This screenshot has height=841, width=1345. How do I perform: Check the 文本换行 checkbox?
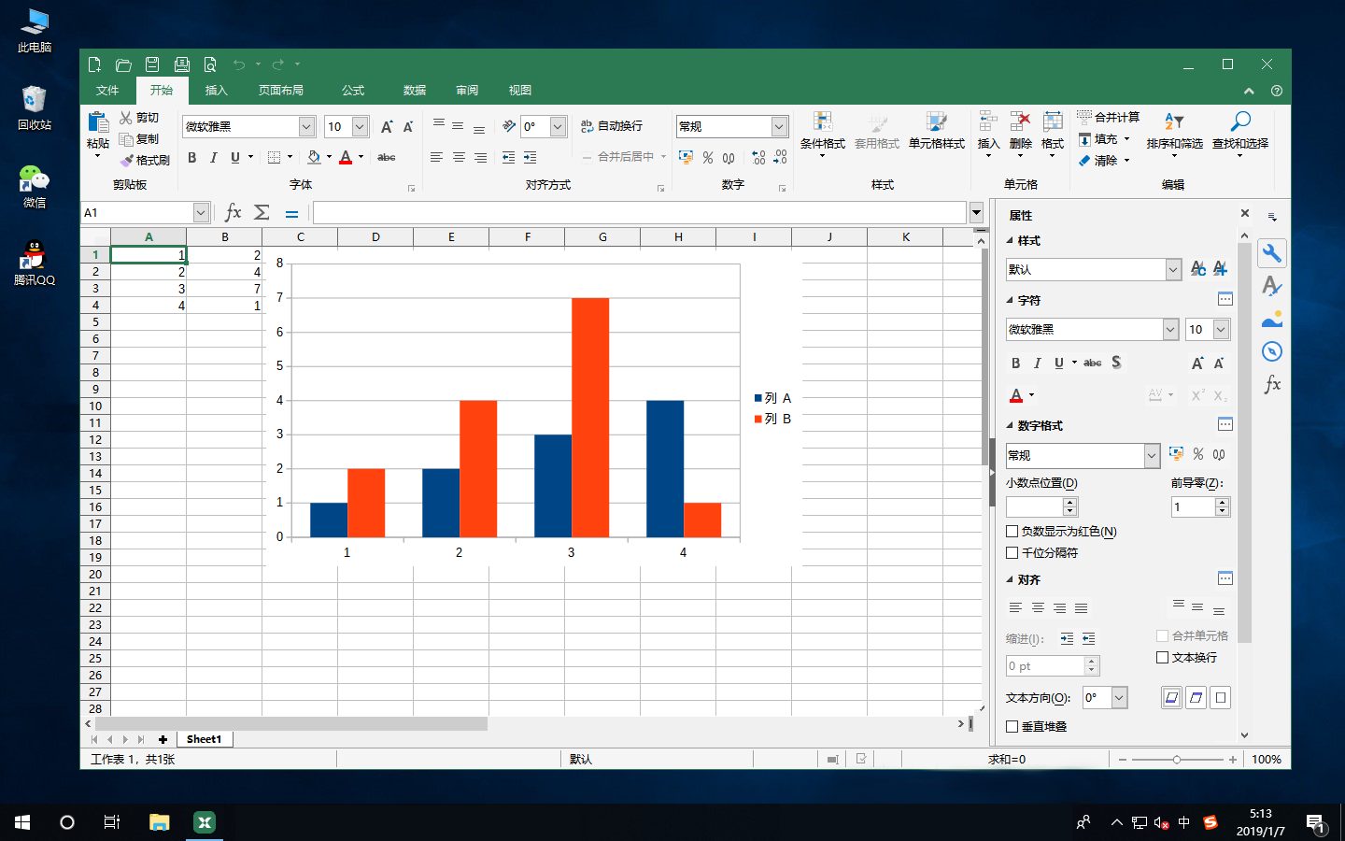tap(1163, 658)
